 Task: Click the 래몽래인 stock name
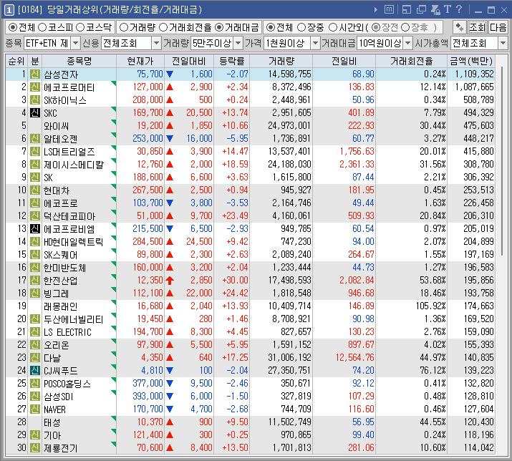coord(60,306)
